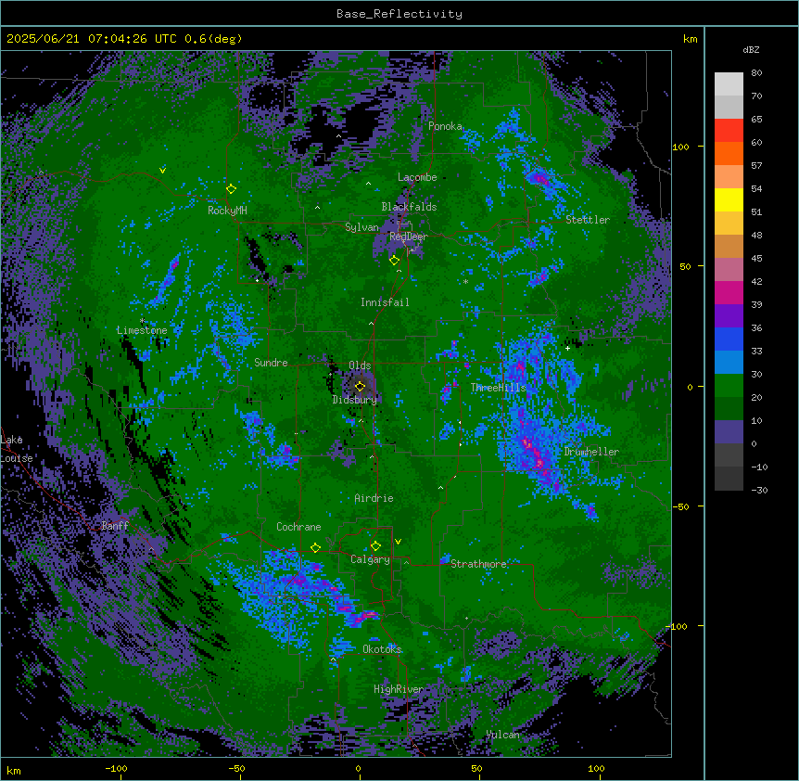This screenshot has width=799, height=781.
Task: Click the brown 45-48 dBZ legend swatch
Action: (x=729, y=247)
